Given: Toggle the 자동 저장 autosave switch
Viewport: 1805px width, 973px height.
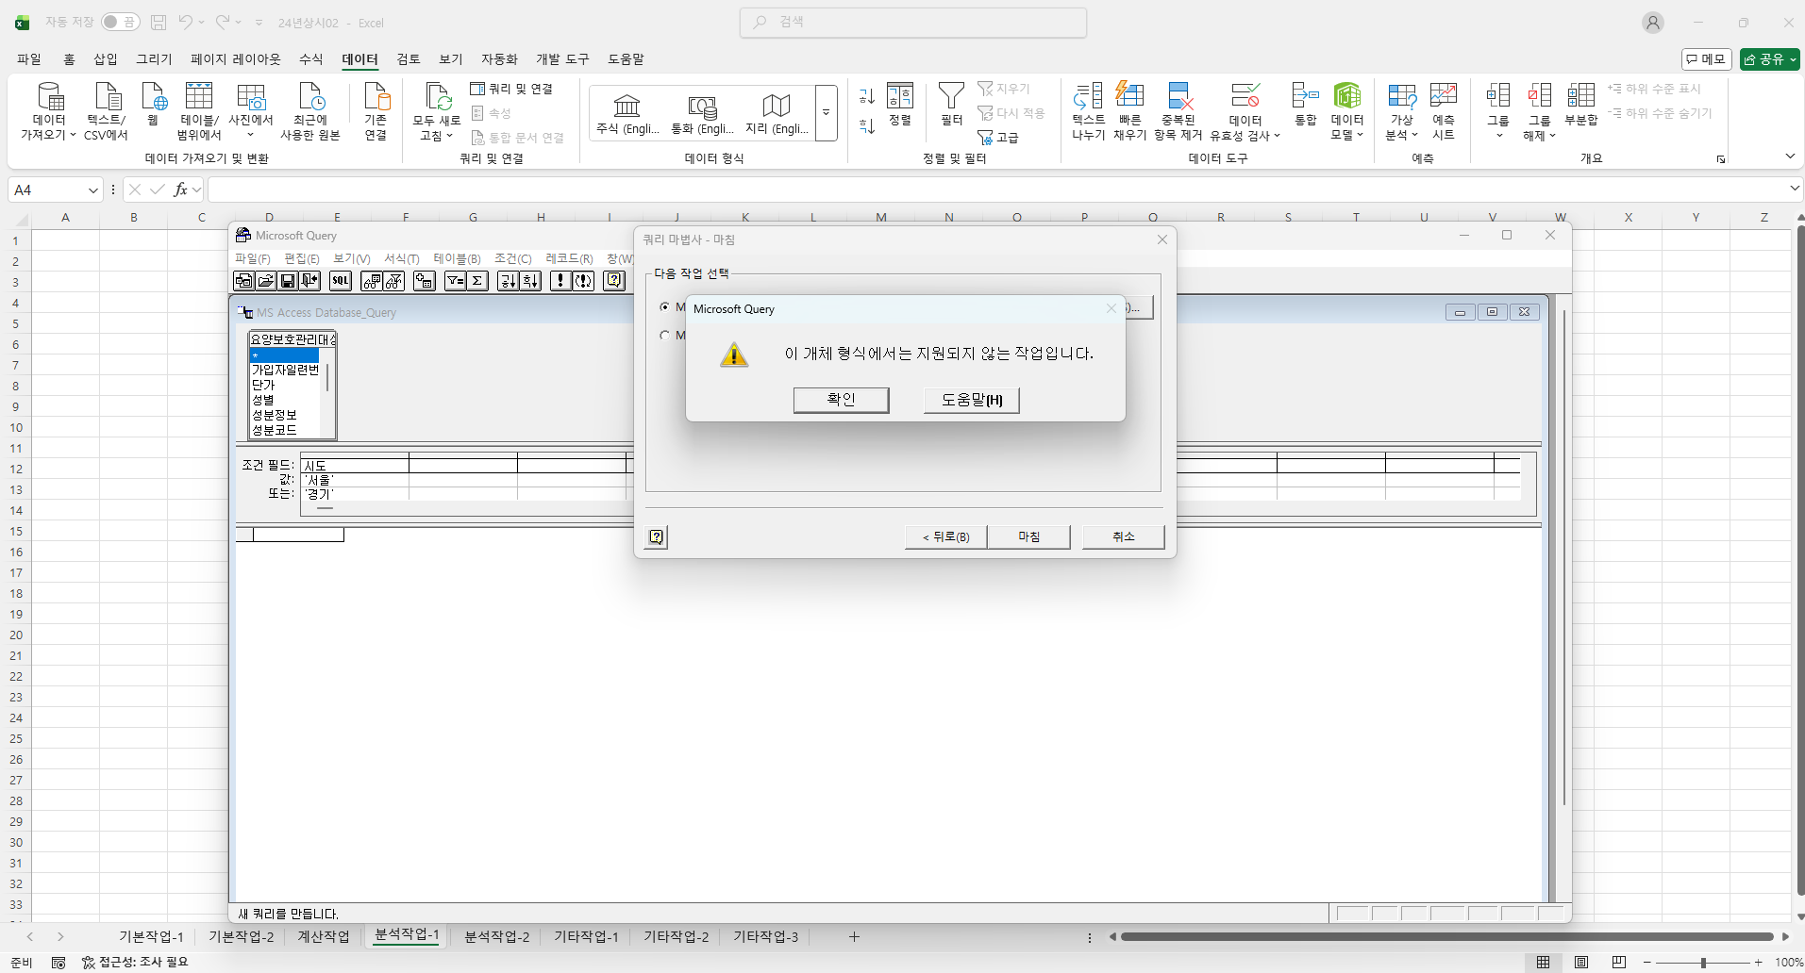Looking at the screenshot, I should click(120, 22).
